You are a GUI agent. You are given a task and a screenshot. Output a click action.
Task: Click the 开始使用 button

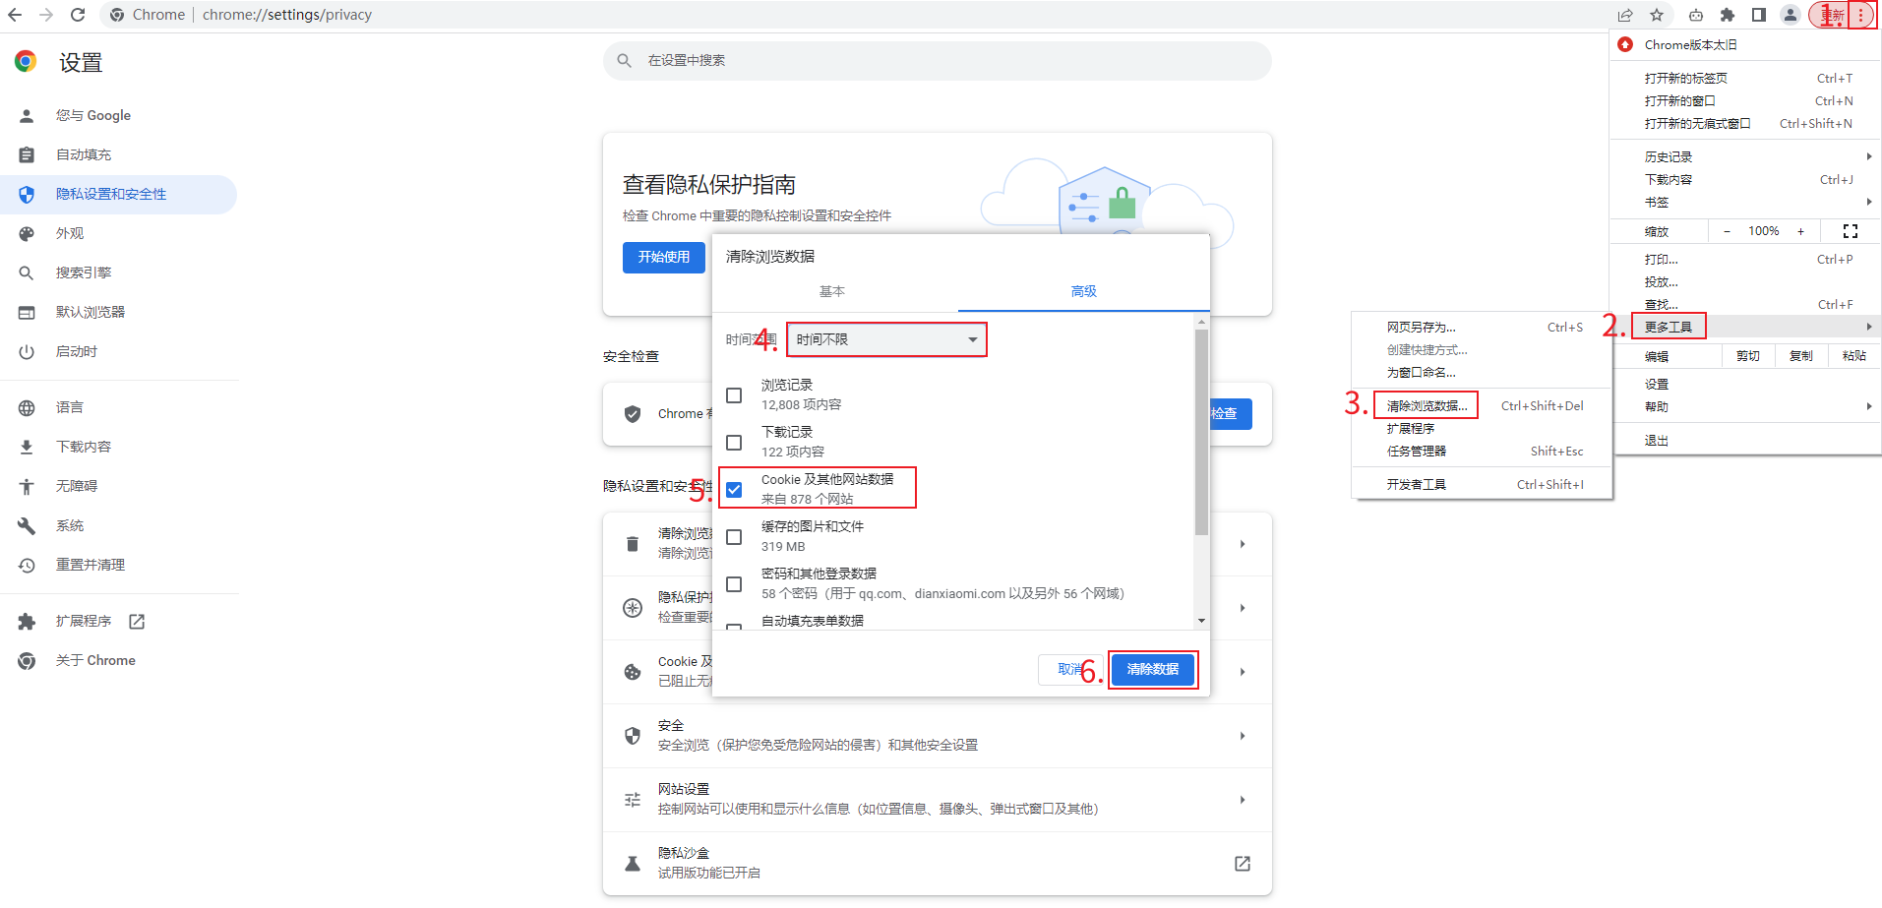pyautogui.click(x=664, y=257)
